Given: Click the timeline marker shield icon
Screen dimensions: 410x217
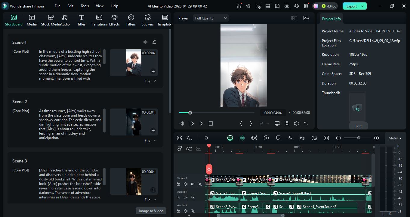Looking at the screenshot, I should pyautogui.click(x=278, y=138).
